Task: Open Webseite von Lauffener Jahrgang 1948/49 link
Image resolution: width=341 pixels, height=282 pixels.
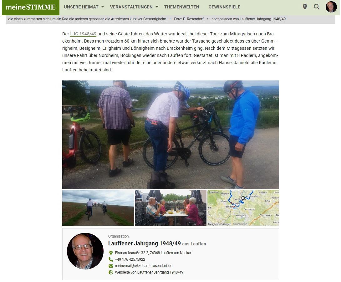Action: [x=149, y=272]
